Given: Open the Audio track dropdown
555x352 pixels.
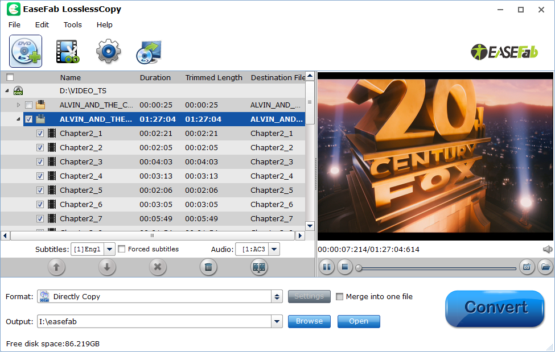Looking at the screenshot, I should (274, 250).
